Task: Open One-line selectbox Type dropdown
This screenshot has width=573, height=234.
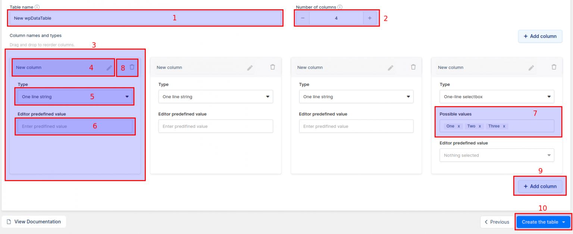Action: coord(497,97)
